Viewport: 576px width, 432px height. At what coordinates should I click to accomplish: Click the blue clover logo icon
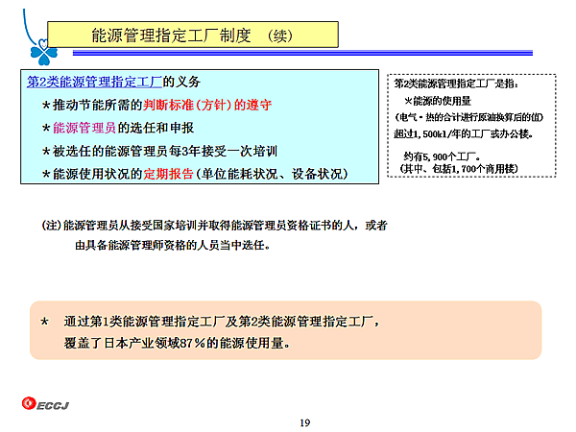(44, 52)
